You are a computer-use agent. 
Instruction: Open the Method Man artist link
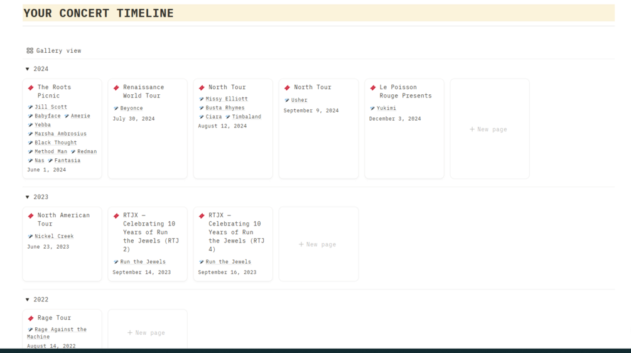51,152
